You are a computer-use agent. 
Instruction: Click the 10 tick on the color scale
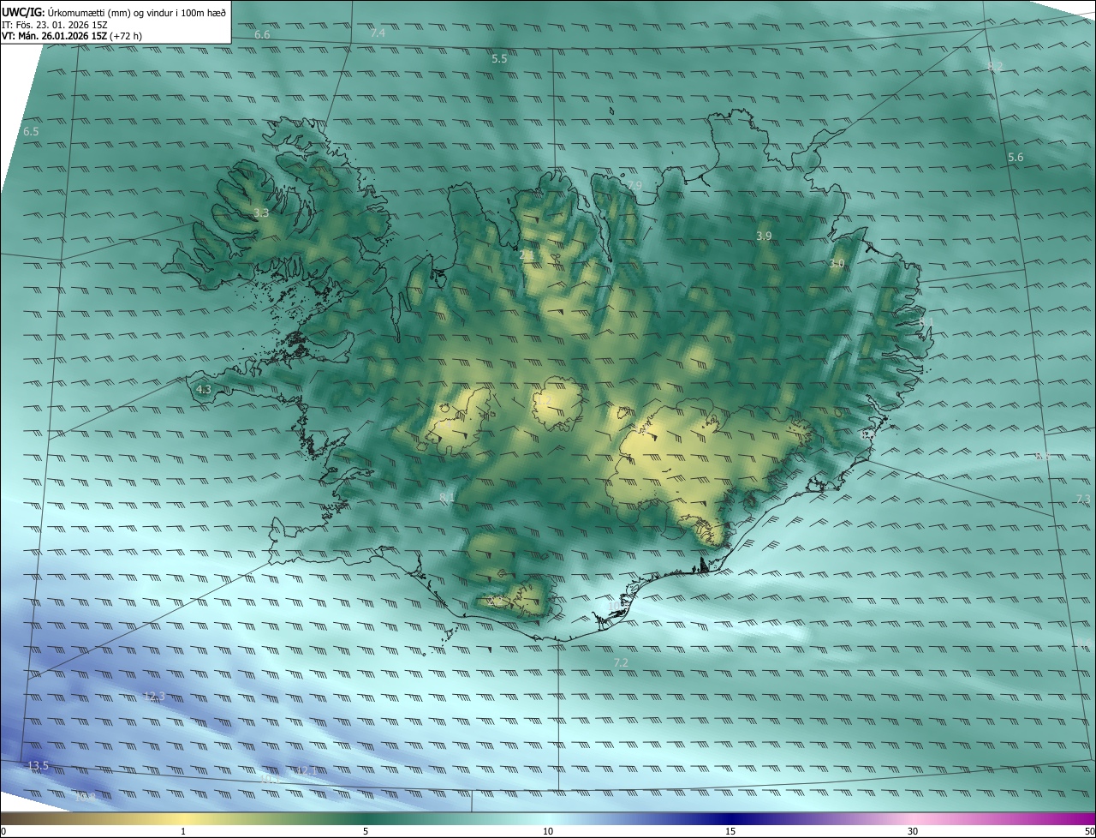tap(548, 832)
